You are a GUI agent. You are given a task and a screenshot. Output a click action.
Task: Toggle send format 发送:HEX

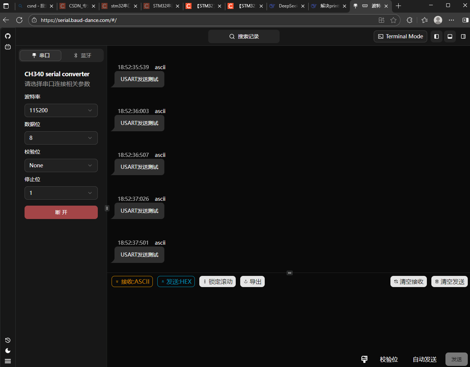(x=176, y=281)
